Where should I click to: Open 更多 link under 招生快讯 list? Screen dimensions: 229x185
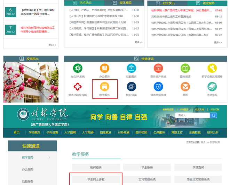coord(218,42)
